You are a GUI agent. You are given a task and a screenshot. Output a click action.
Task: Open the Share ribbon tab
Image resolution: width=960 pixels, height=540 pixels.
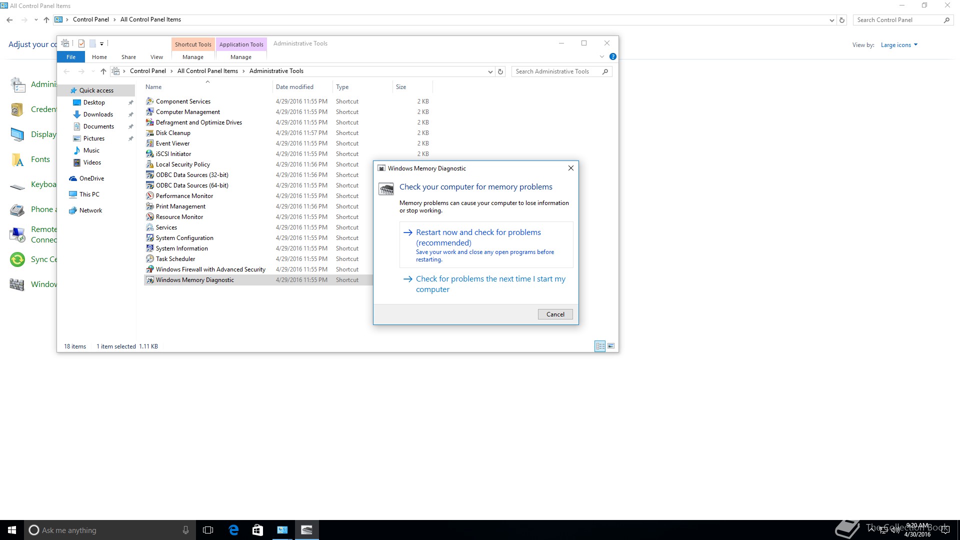pos(128,57)
